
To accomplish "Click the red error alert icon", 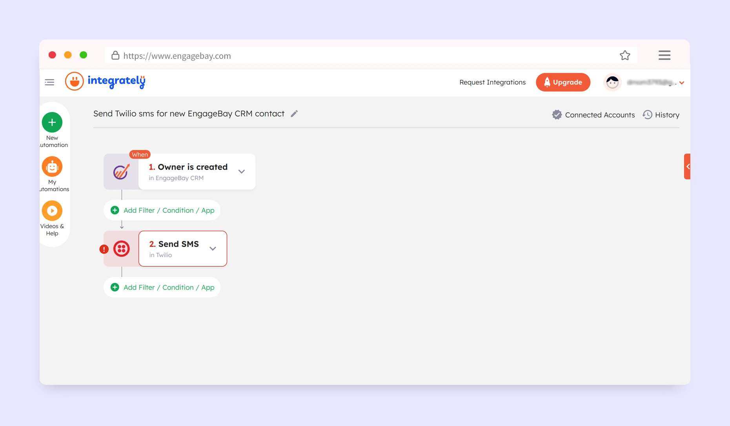I will coord(104,249).
